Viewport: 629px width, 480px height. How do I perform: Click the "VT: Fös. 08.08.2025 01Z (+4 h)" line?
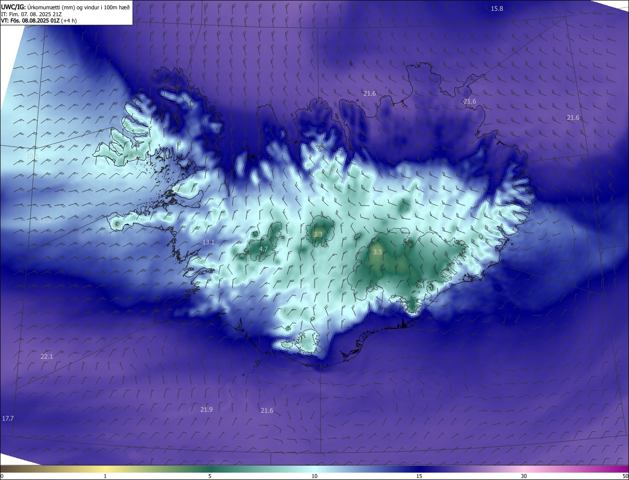(x=39, y=21)
